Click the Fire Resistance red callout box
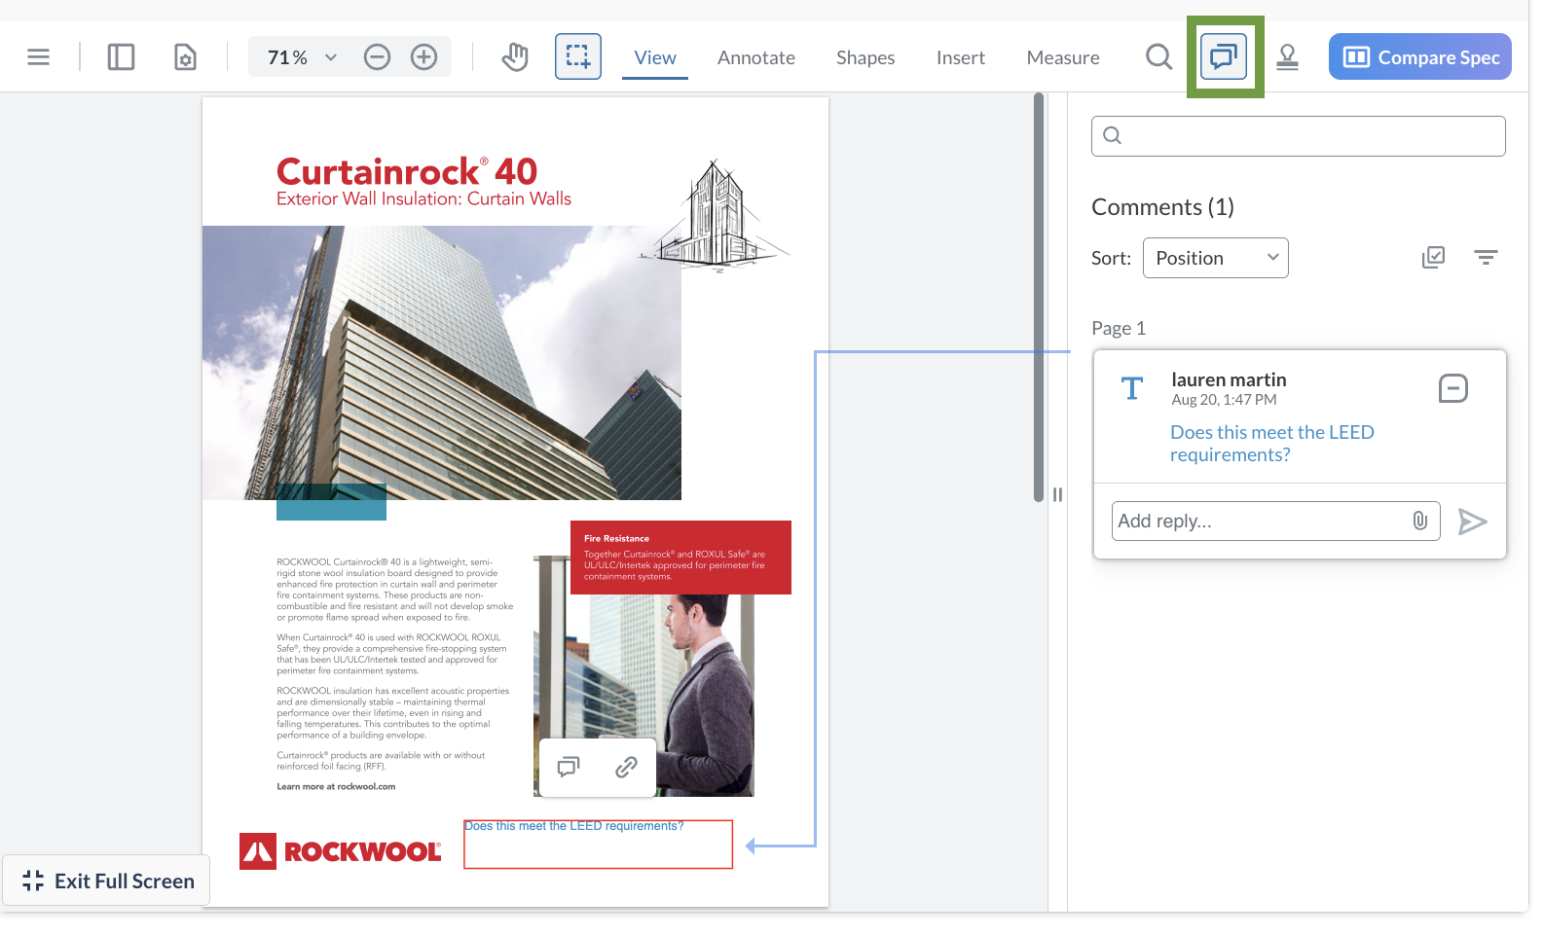This screenshot has height=936, width=1544. [x=680, y=558]
